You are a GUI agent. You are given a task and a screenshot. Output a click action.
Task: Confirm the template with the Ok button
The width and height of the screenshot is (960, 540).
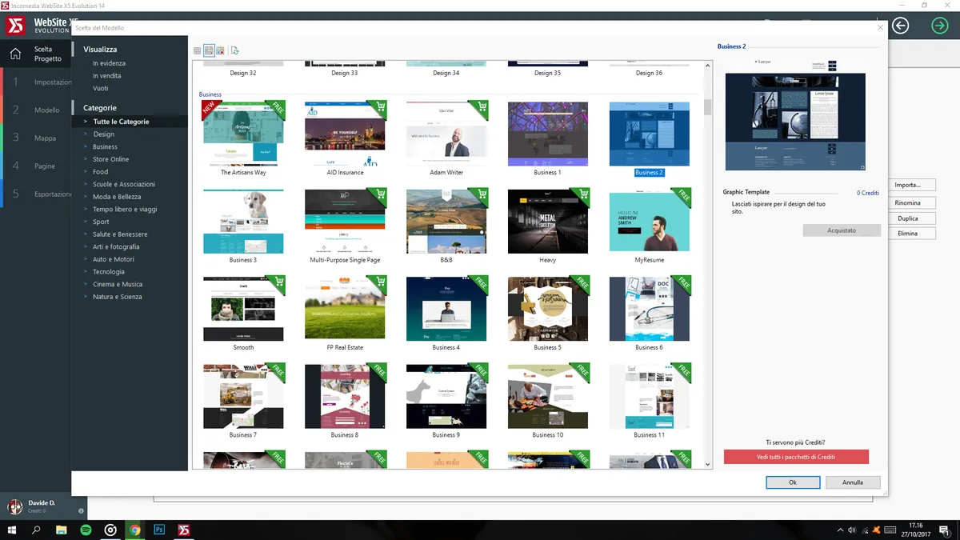(x=793, y=482)
